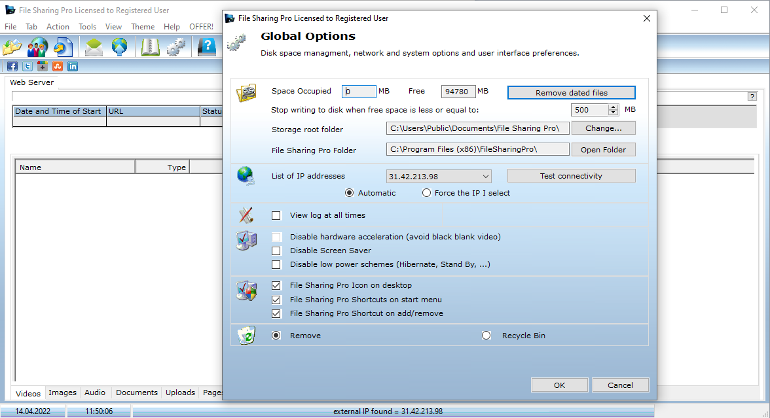770x418 pixels.
Task: Enable View log at all times
Action: (276, 215)
